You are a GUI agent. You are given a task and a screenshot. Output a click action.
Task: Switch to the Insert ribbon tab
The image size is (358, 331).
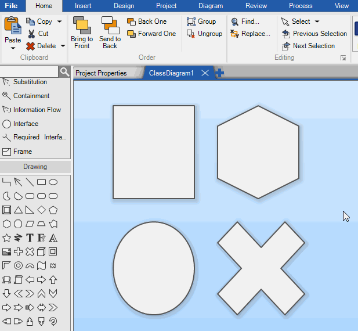(x=83, y=6)
